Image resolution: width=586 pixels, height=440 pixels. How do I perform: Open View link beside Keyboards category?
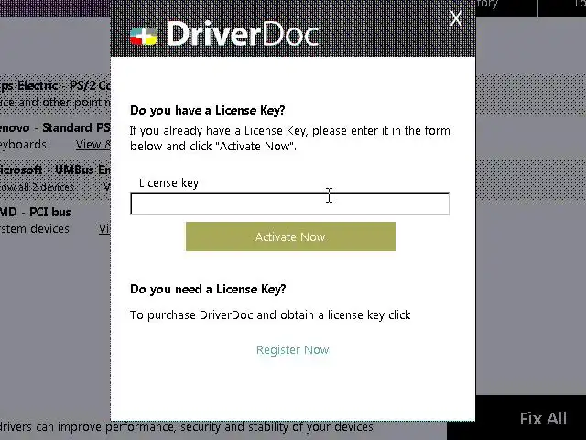pyautogui.click(x=93, y=145)
